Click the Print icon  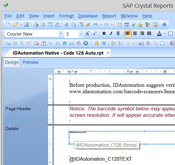click(36, 25)
